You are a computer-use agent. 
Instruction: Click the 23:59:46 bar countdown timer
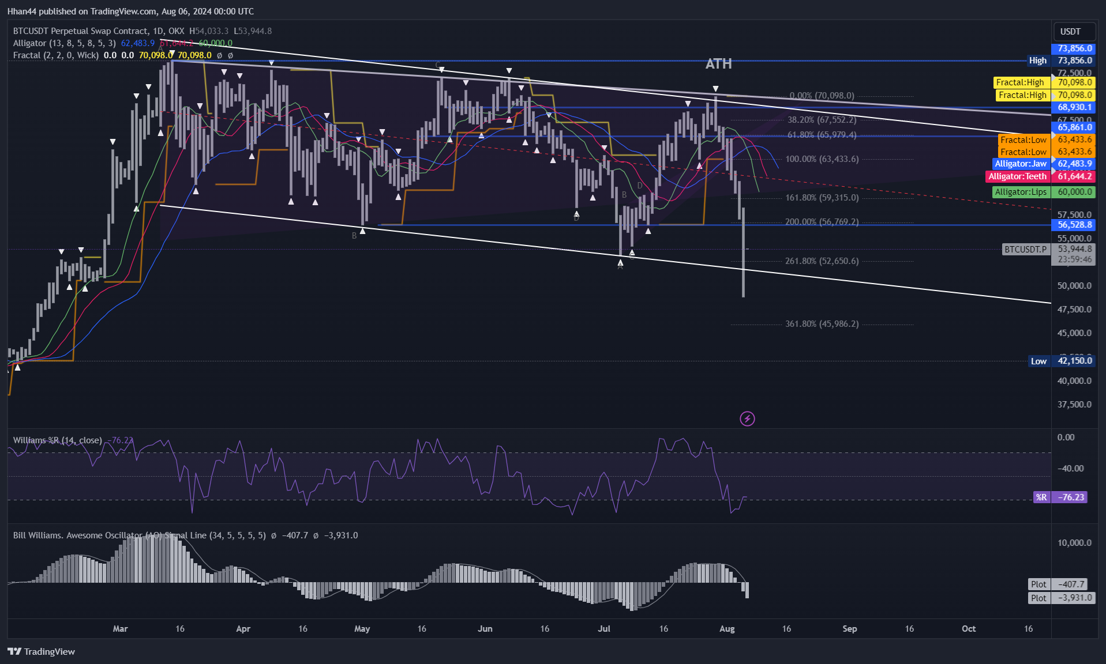[x=1074, y=260]
